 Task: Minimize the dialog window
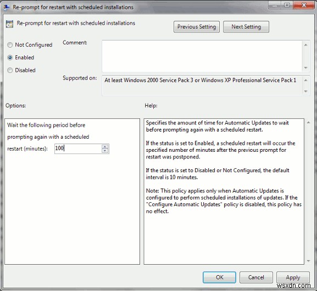275,5
